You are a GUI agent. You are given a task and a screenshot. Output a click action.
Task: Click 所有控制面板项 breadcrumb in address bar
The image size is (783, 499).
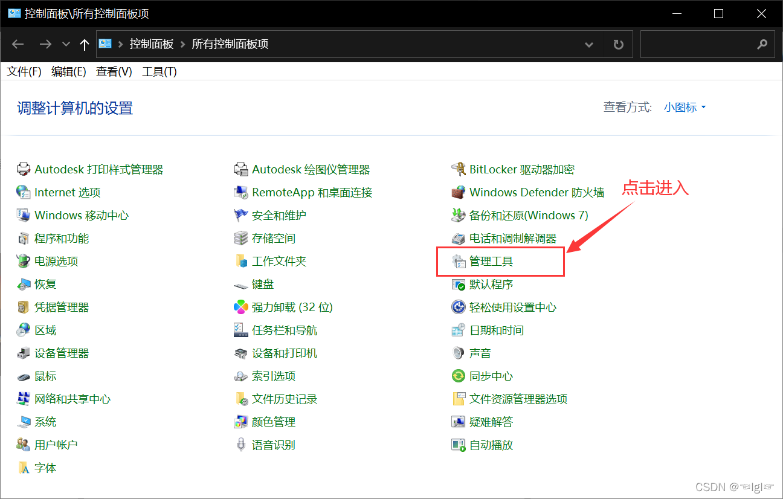pyautogui.click(x=230, y=44)
